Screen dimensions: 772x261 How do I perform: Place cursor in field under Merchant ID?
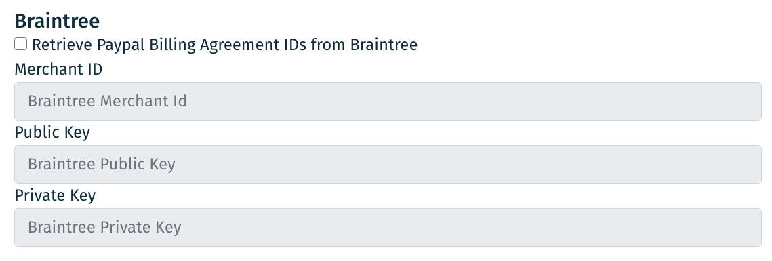click(388, 102)
